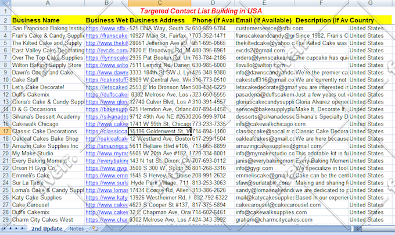The width and height of the screenshot is (395, 235).
Task: Click address '7511 Lemont Rd, Darien' cell
Action: point(160,65)
